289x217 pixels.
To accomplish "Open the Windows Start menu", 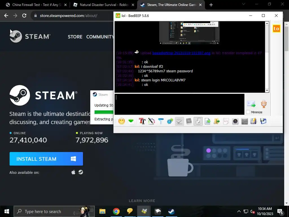I will pyautogui.click(x=7, y=211).
